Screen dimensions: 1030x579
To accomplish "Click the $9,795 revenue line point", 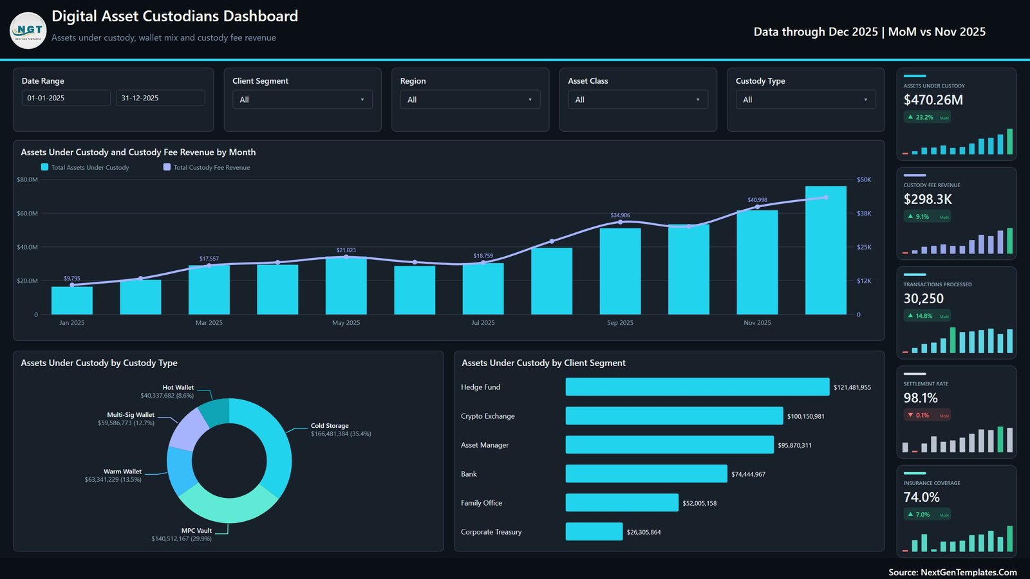I will (72, 285).
